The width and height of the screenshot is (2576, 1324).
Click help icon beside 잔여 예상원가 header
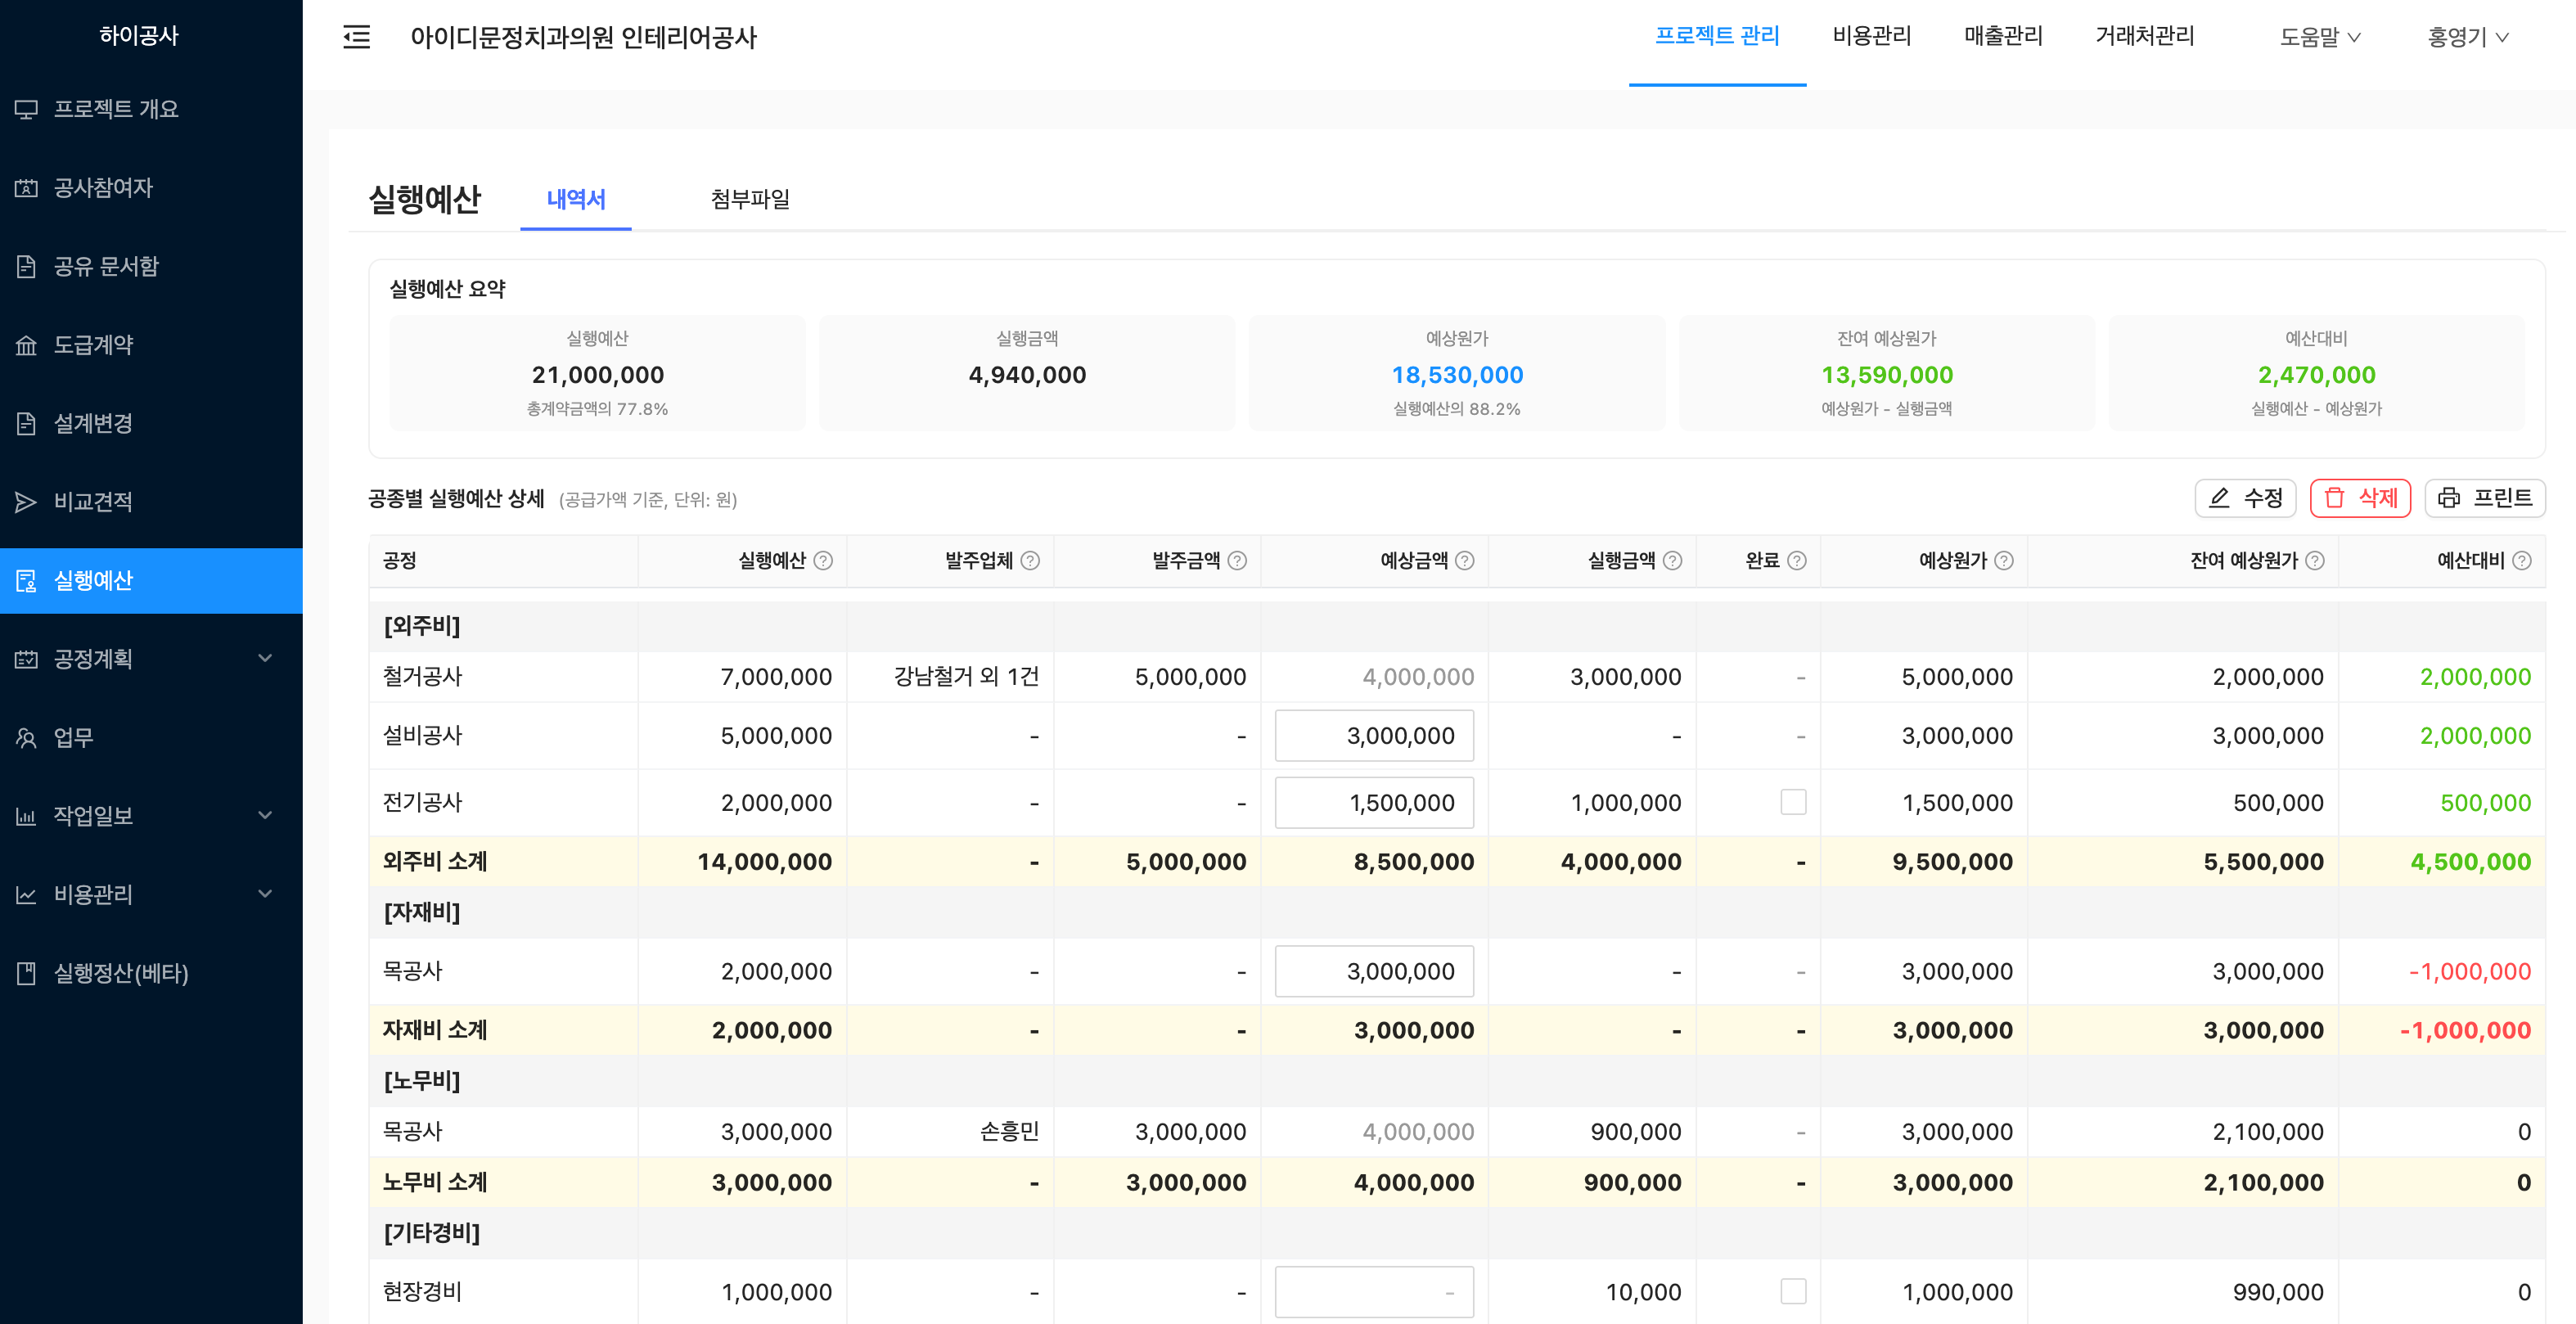(x=2315, y=561)
